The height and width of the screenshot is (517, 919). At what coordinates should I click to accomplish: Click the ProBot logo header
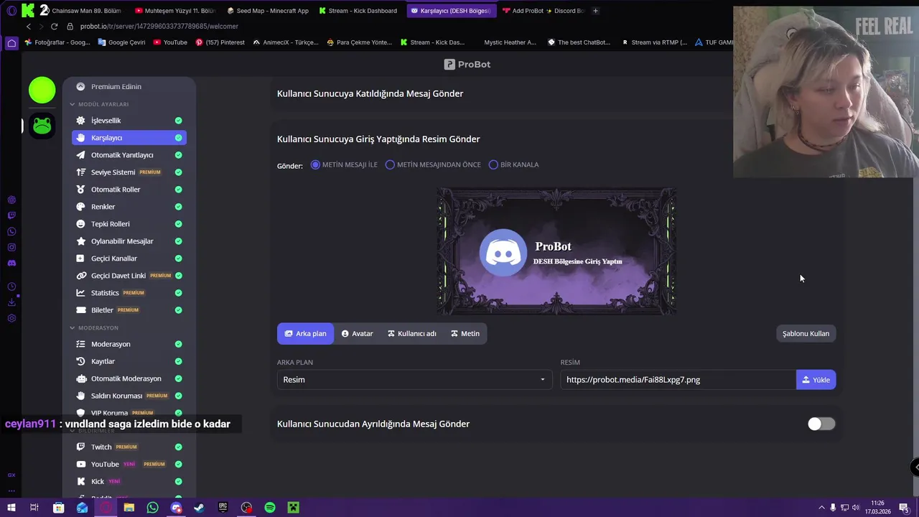coord(467,65)
